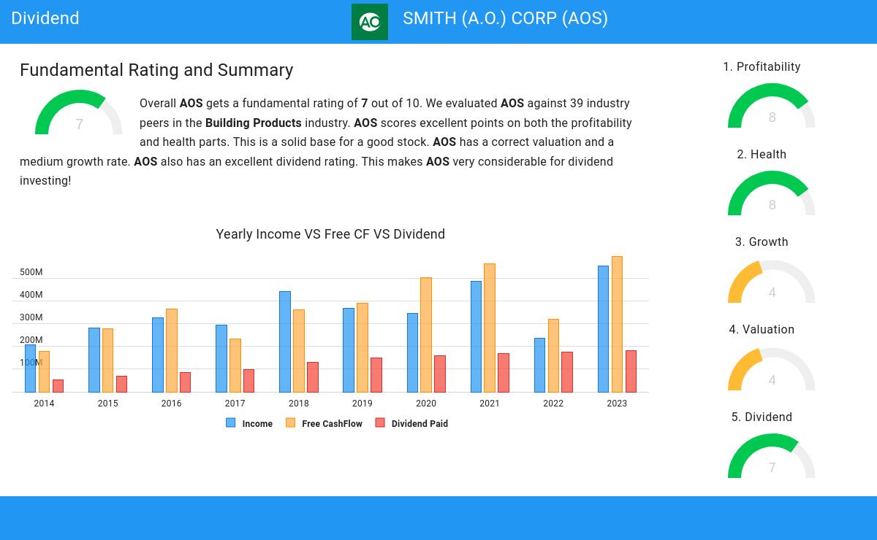Click the A.O. Smith green logo icon
877x540 pixels.
(370, 22)
